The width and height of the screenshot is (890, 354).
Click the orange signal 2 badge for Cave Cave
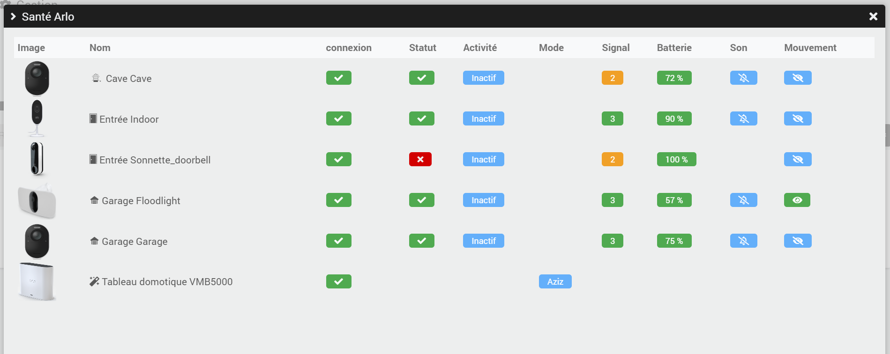(612, 78)
